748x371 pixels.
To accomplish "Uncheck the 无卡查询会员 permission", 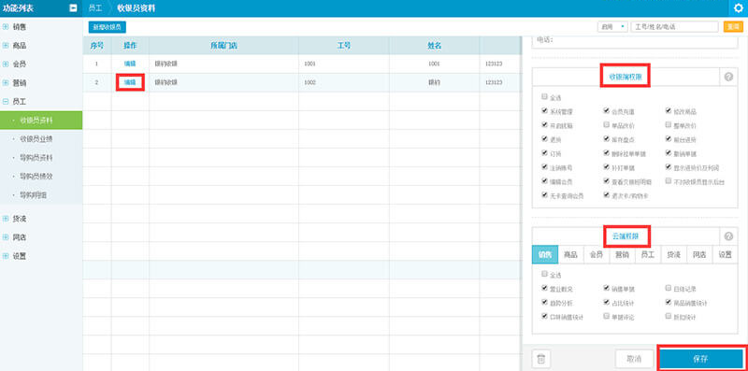I will (x=544, y=195).
